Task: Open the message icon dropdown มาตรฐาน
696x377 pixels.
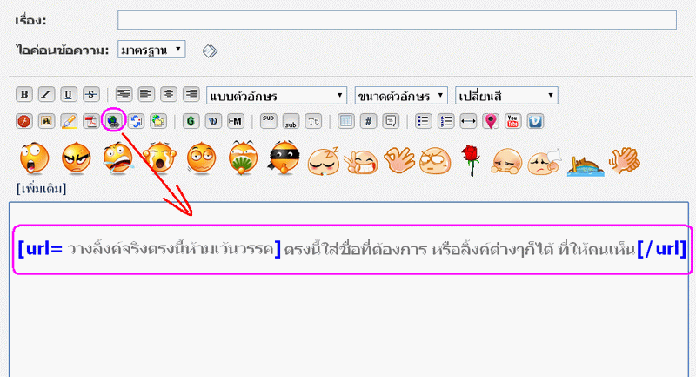Action: 151,50
